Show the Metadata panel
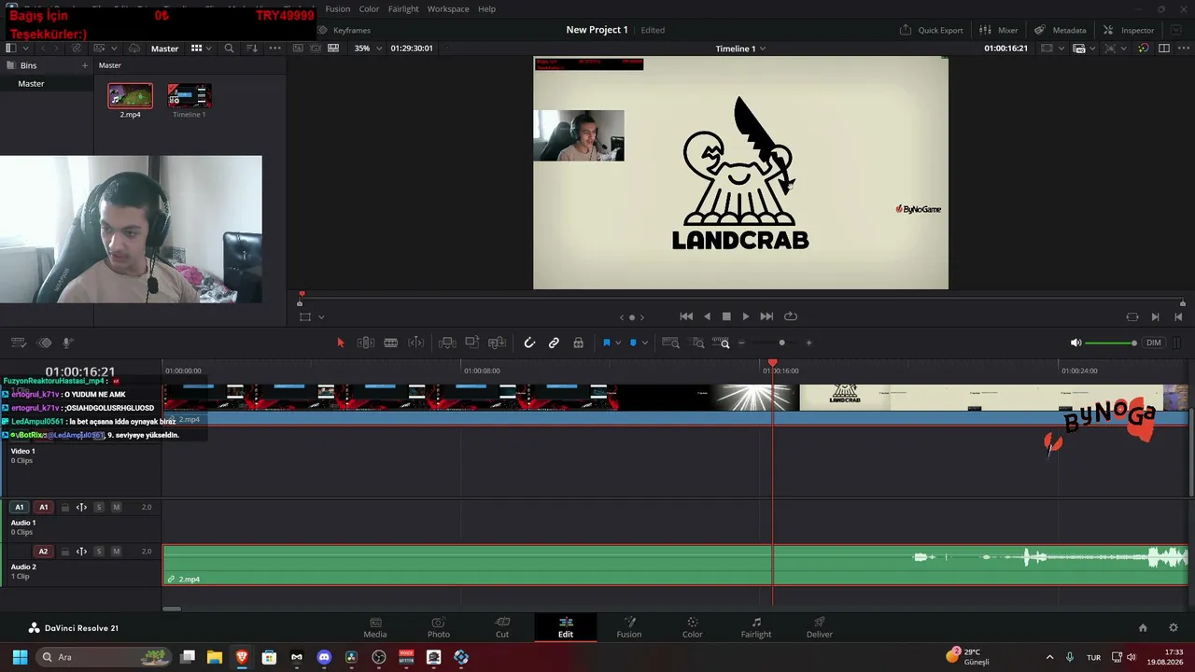Viewport: 1195px width, 672px height. point(1060,30)
